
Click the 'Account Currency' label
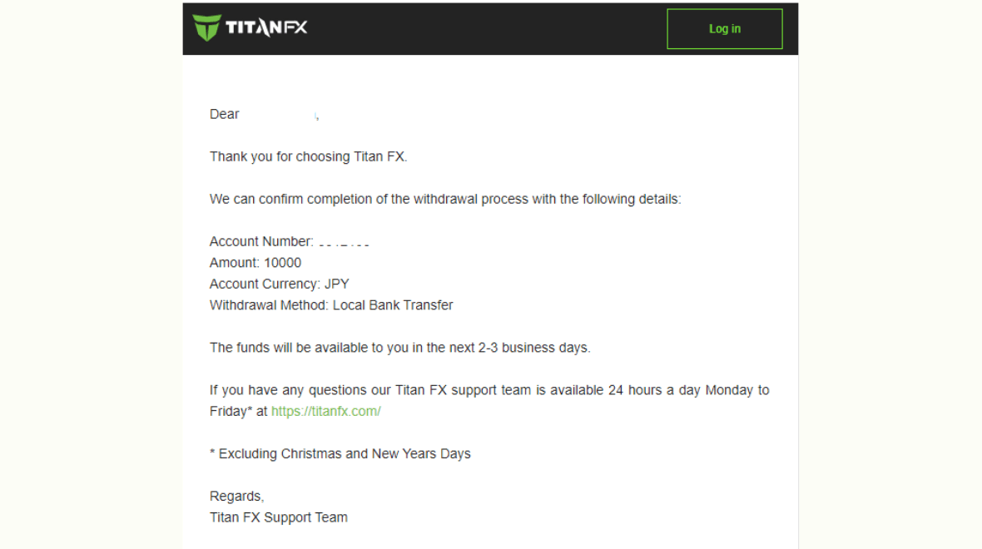click(x=264, y=284)
